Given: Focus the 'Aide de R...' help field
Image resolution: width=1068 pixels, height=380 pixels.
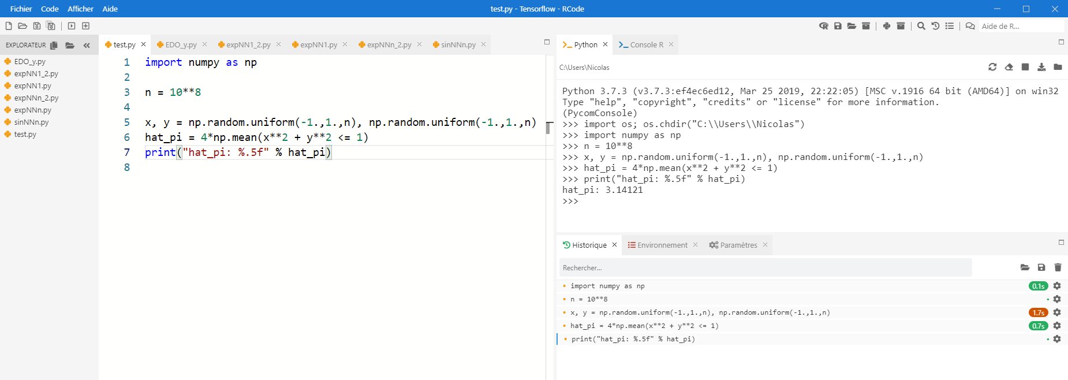Looking at the screenshot, I should pyautogui.click(x=1021, y=26).
